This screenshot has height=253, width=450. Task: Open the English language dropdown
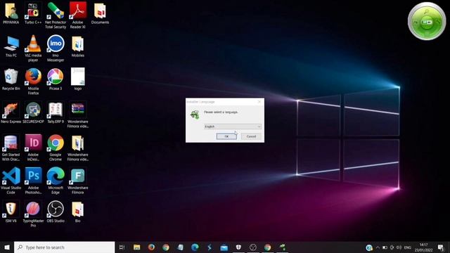pyautogui.click(x=233, y=126)
